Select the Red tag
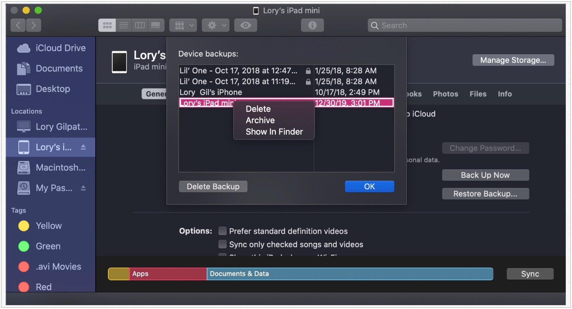Viewport: 572px width, 309px height. coord(51,287)
